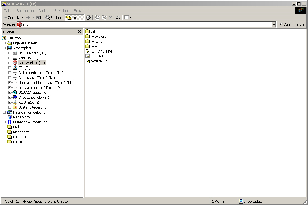Screen dimensions: 308x205
Task: Open the Extras menu
Action: [x=78, y=10]
